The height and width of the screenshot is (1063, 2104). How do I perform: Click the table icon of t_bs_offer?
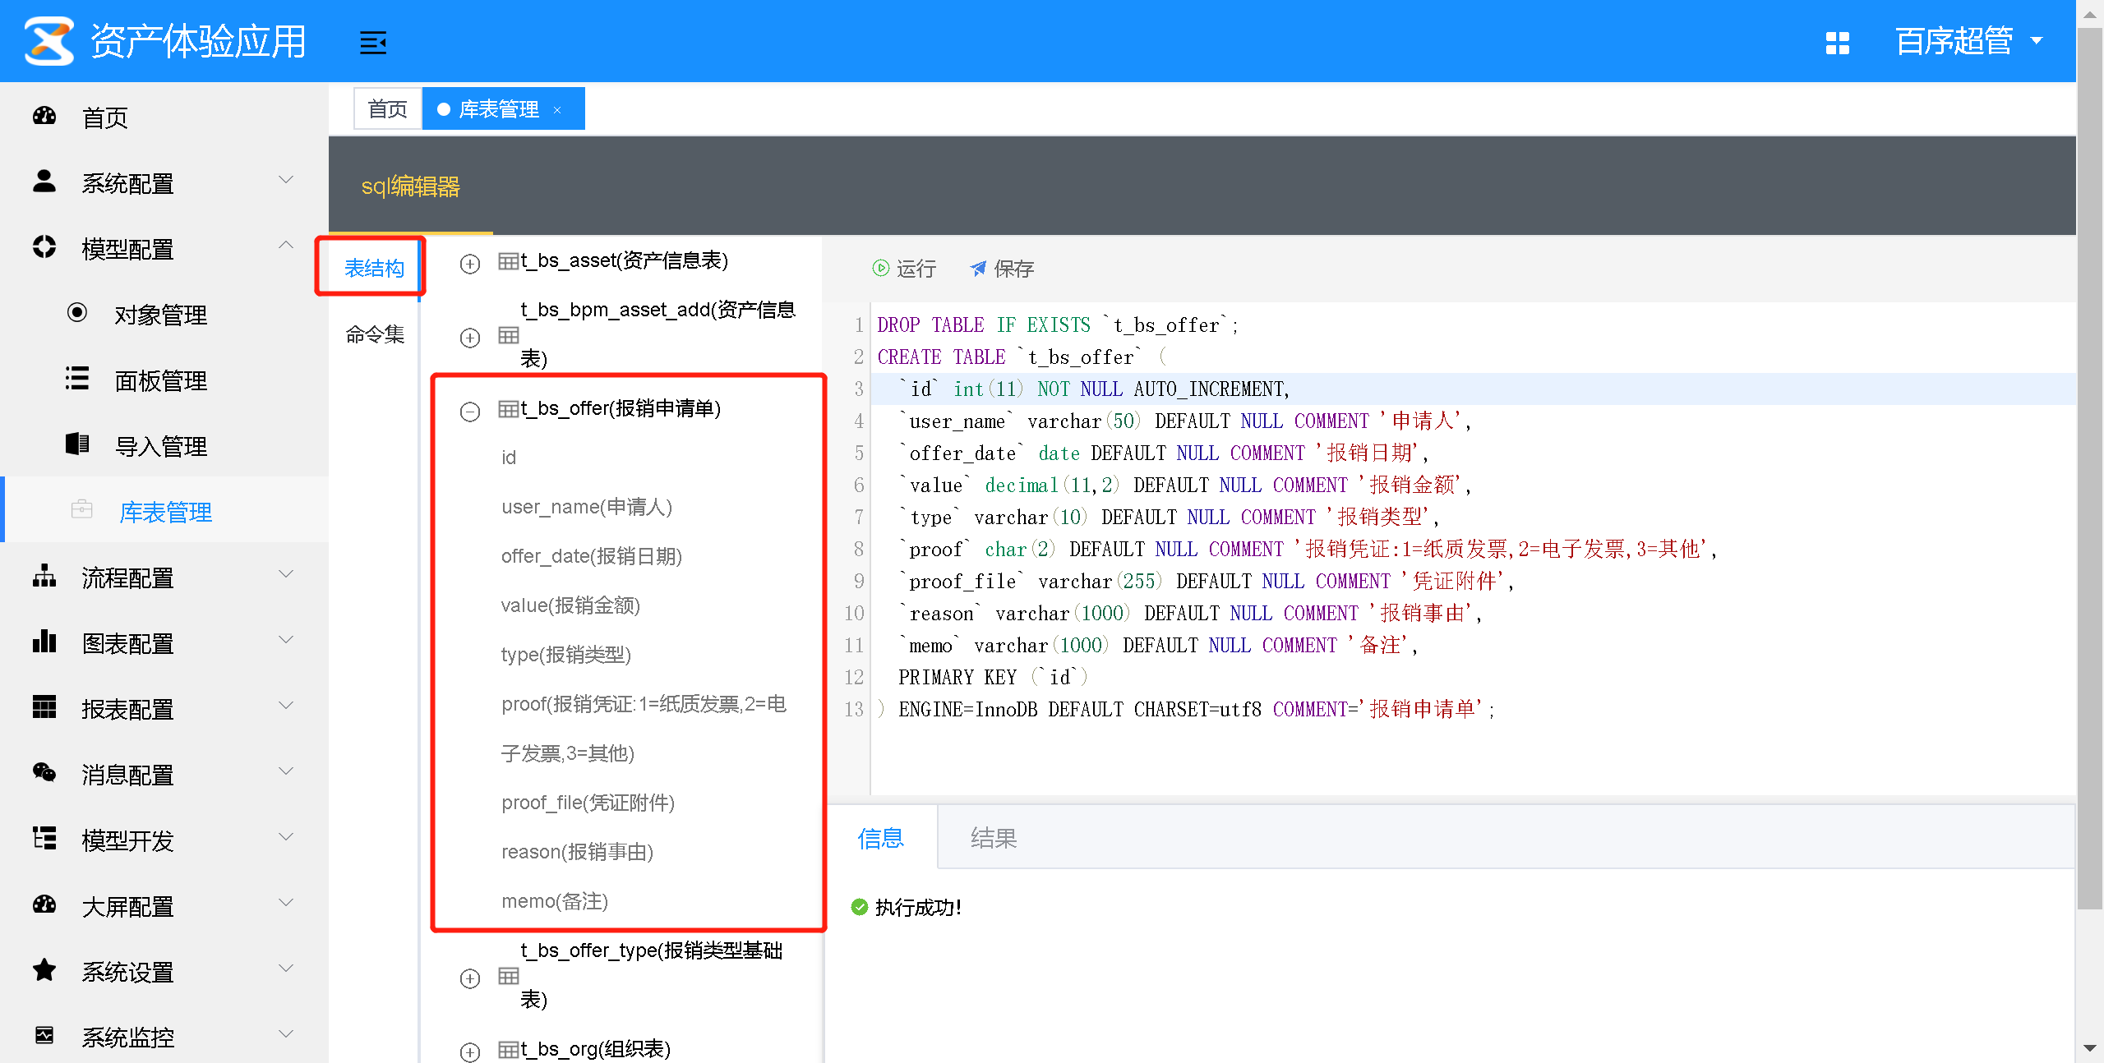pos(509,409)
